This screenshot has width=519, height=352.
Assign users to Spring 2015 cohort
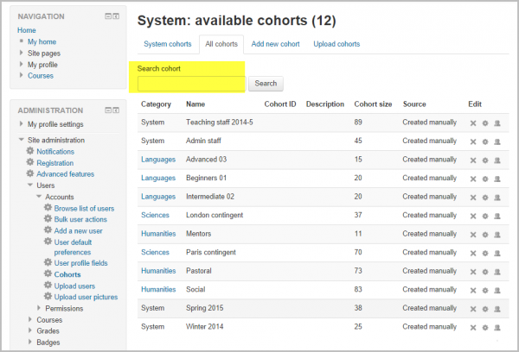tap(497, 309)
